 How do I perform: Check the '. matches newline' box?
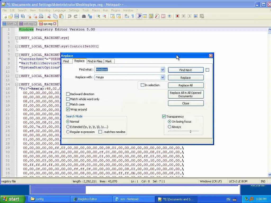100,132
